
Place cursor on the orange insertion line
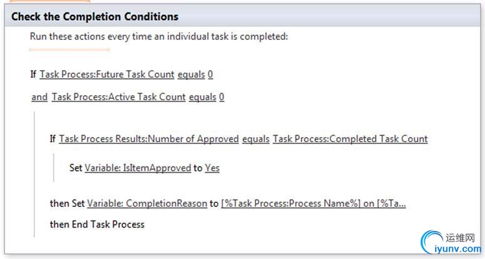pyautogui.click(x=69, y=49)
